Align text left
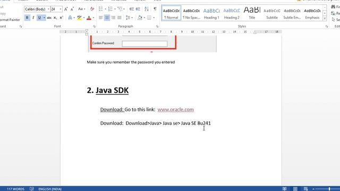The image size is (340, 191). click(100, 18)
